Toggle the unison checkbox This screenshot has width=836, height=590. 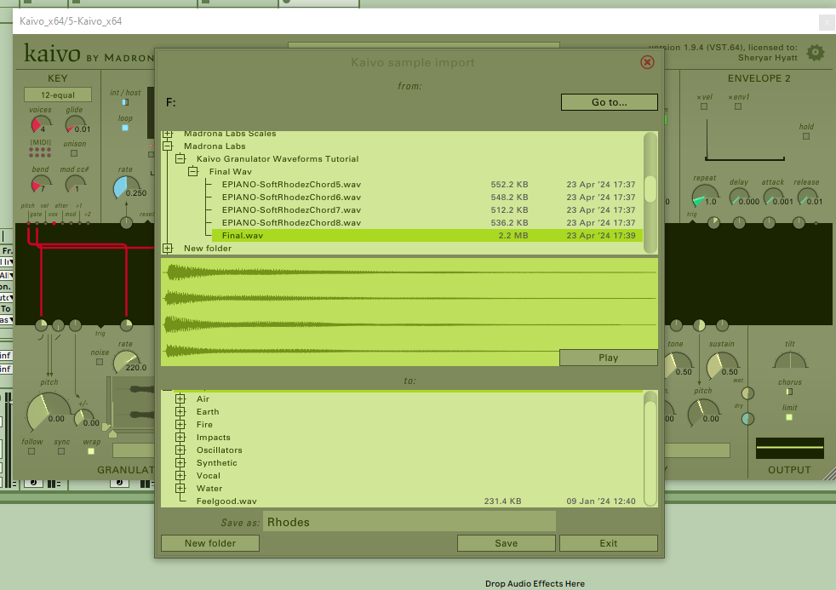tap(74, 153)
